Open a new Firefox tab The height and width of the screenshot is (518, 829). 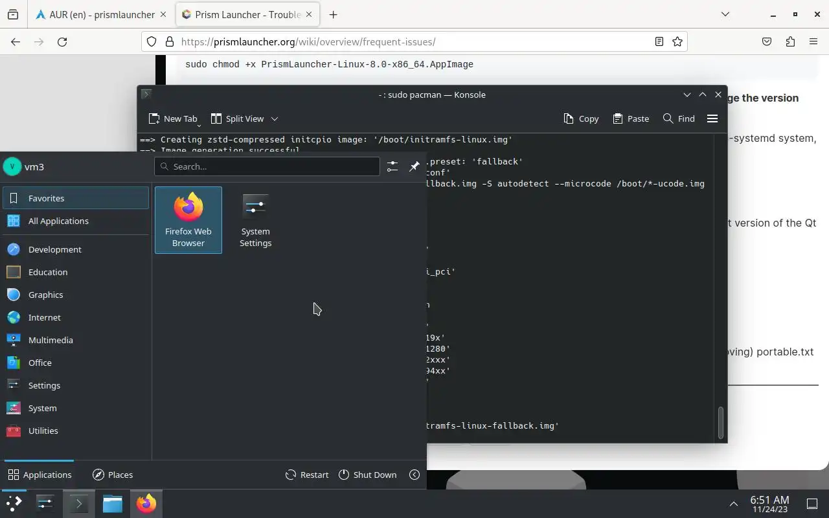(x=333, y=14)
